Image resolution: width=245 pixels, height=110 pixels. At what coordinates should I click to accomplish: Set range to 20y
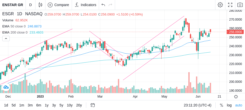[x=79, y=105]
